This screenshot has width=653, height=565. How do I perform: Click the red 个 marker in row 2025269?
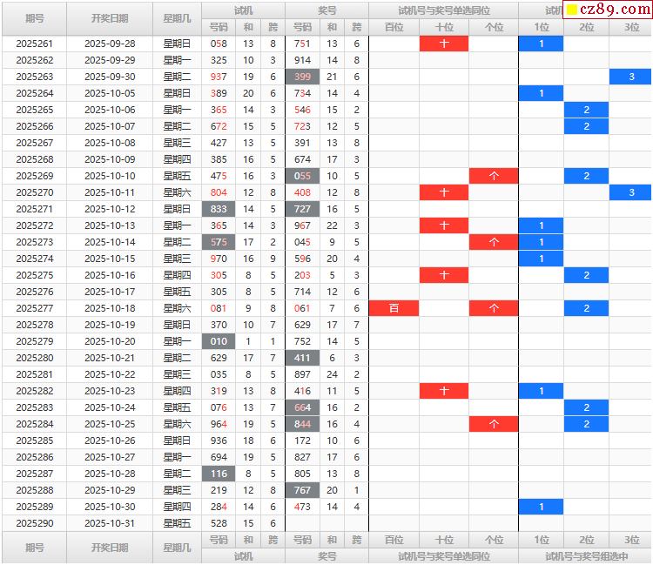(x=494, y=176)
